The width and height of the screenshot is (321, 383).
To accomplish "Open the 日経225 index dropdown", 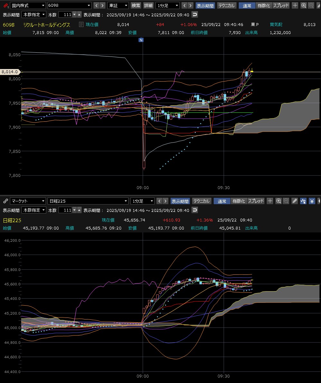I will point(88,201).
